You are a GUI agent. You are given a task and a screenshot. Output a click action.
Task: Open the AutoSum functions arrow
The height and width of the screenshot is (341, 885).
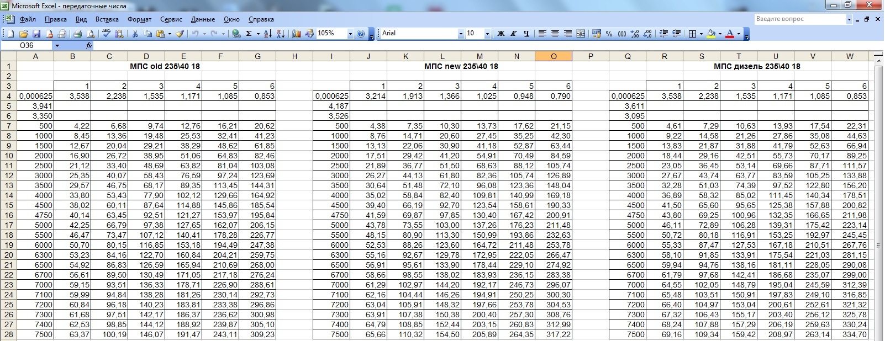tap(258, 34)
